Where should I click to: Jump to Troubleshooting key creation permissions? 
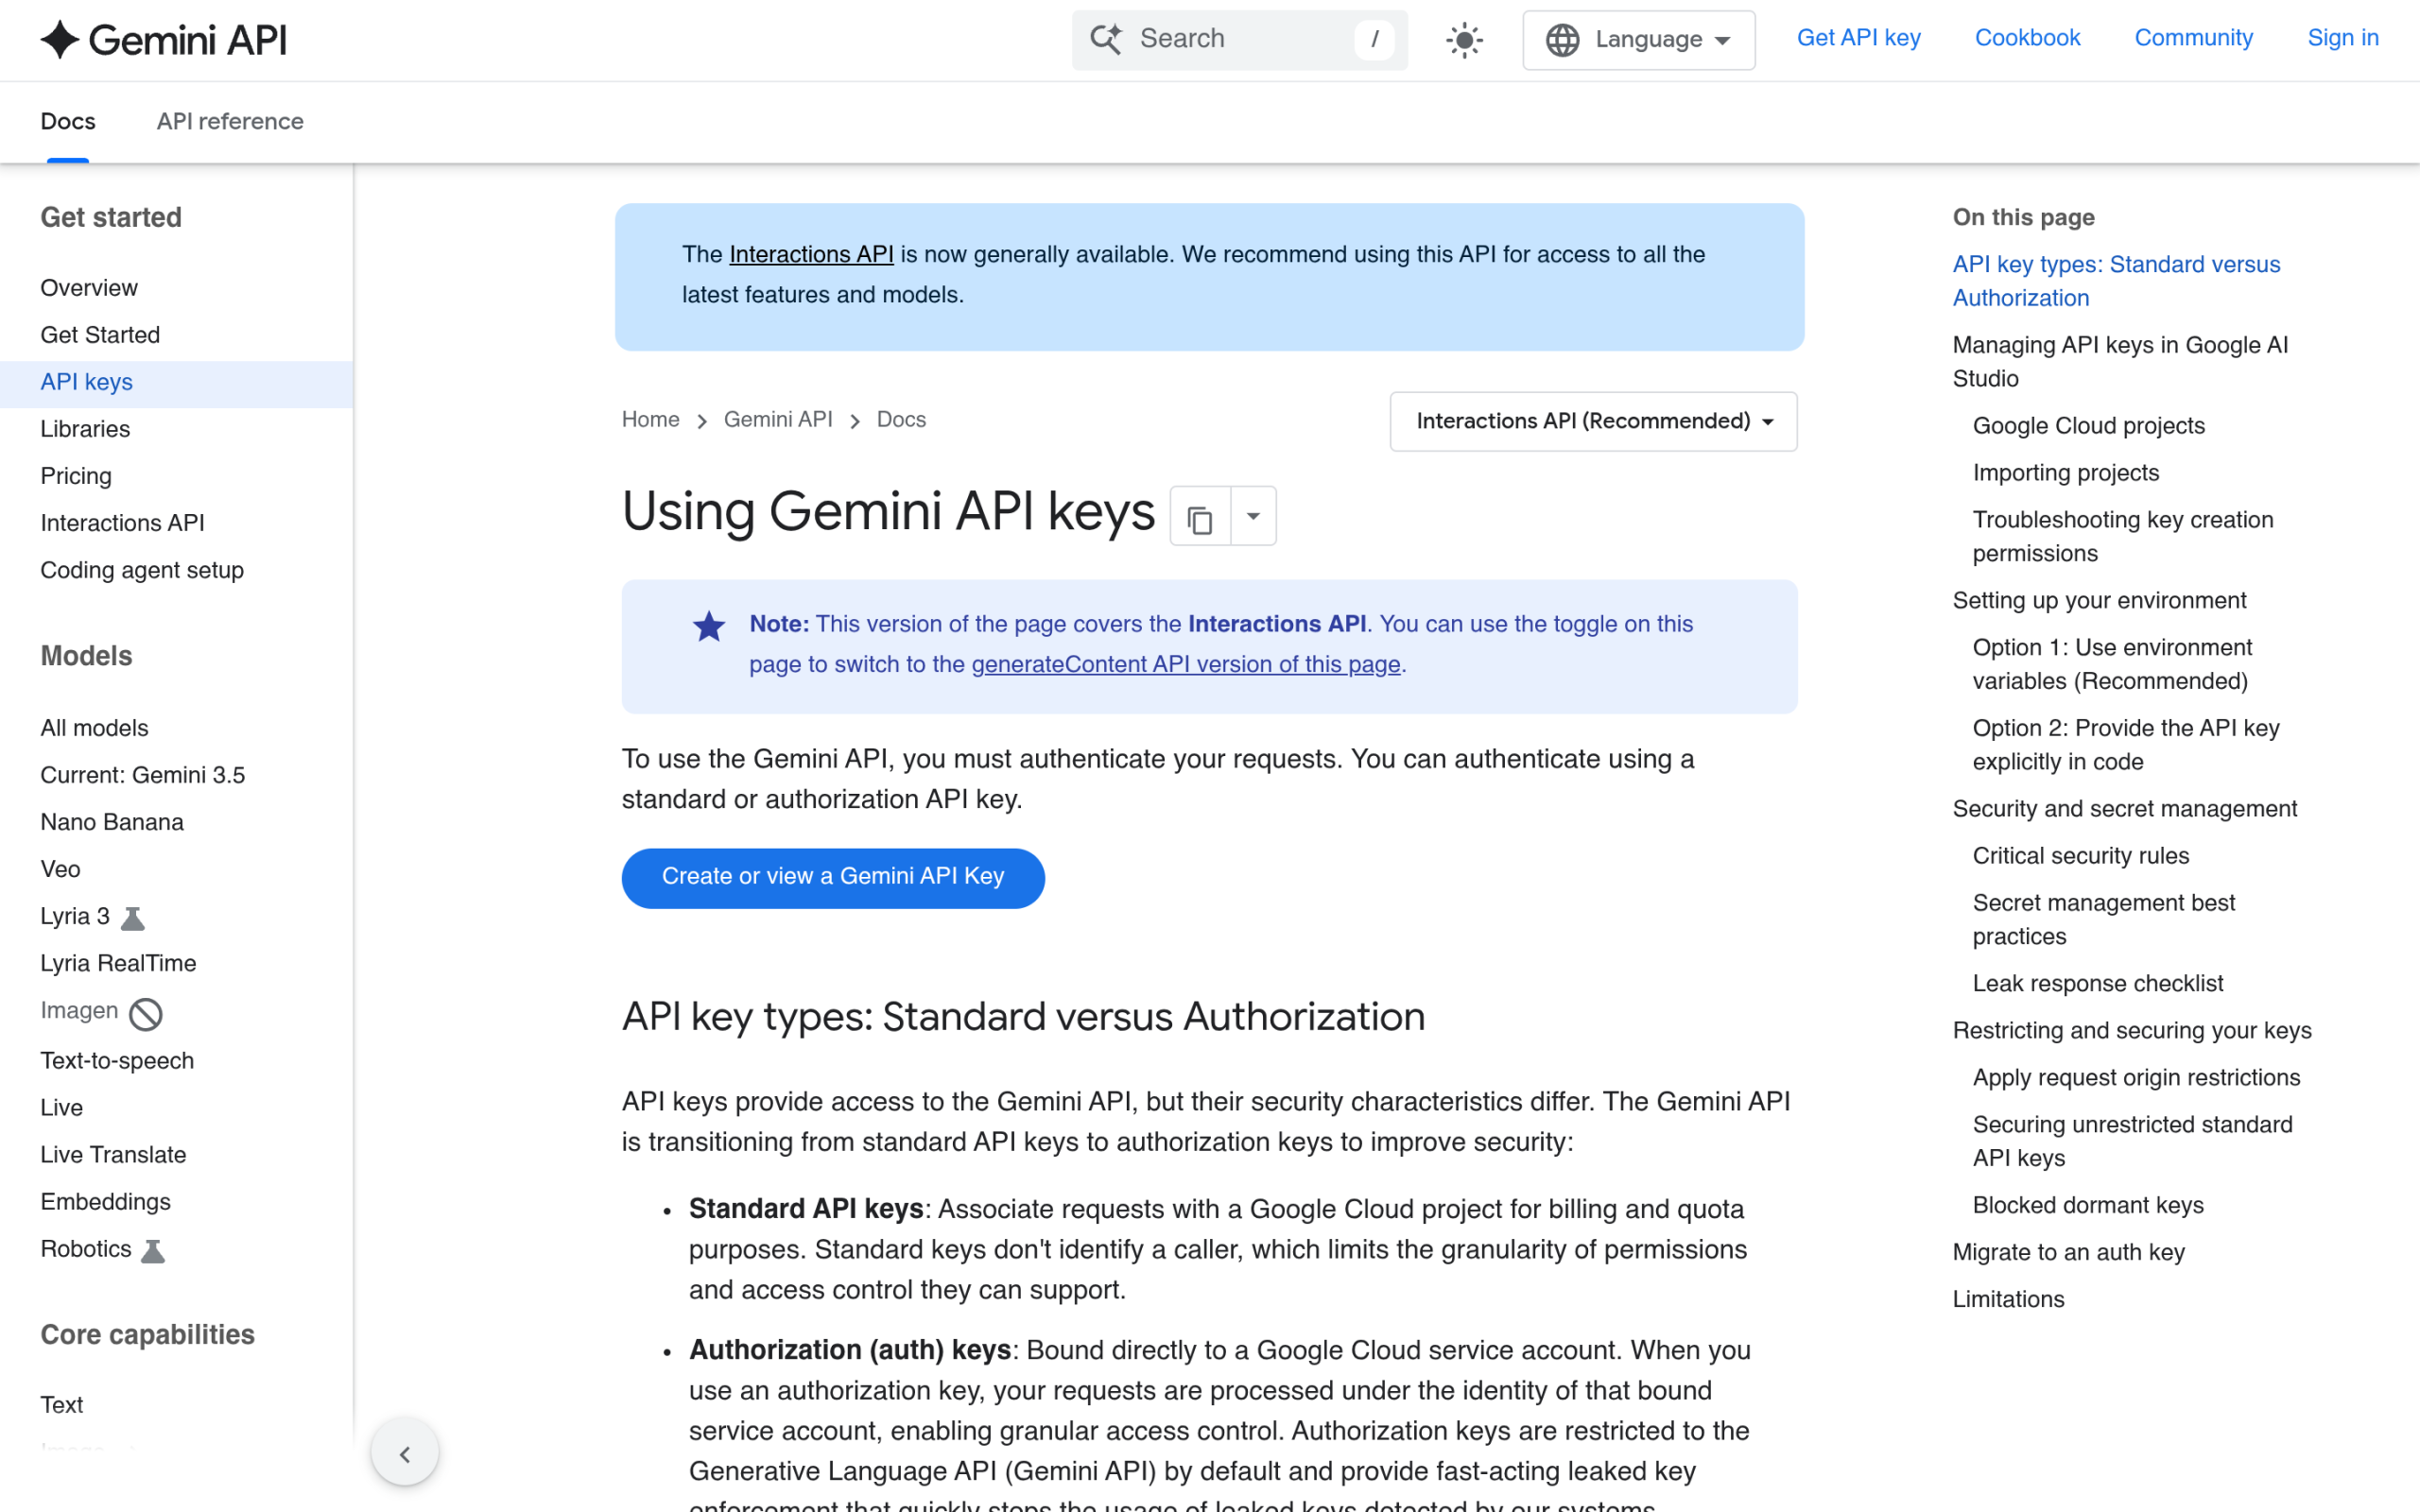pos(2122,537)
